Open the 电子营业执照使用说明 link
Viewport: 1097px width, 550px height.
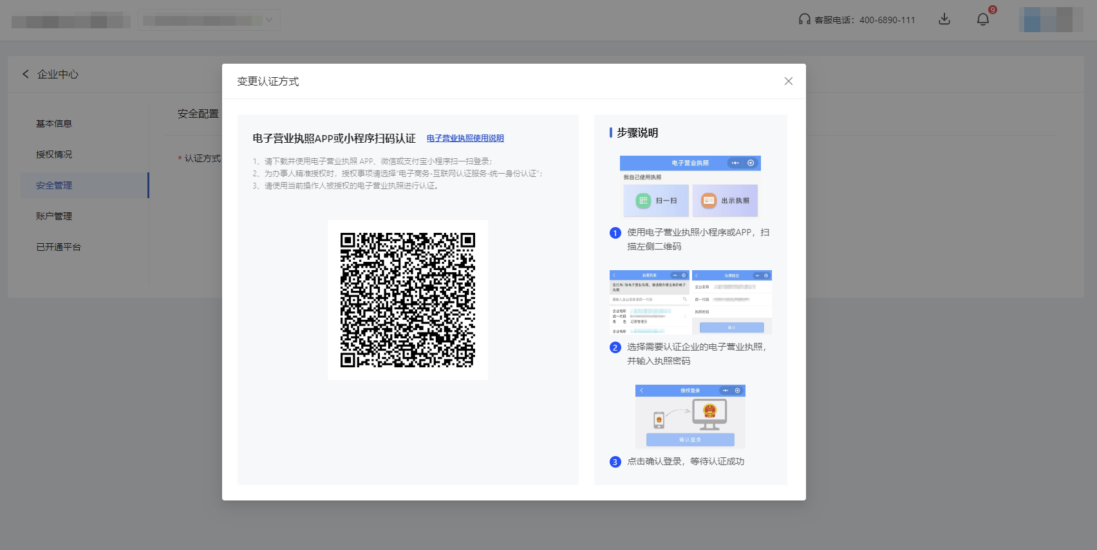[465, 138]
